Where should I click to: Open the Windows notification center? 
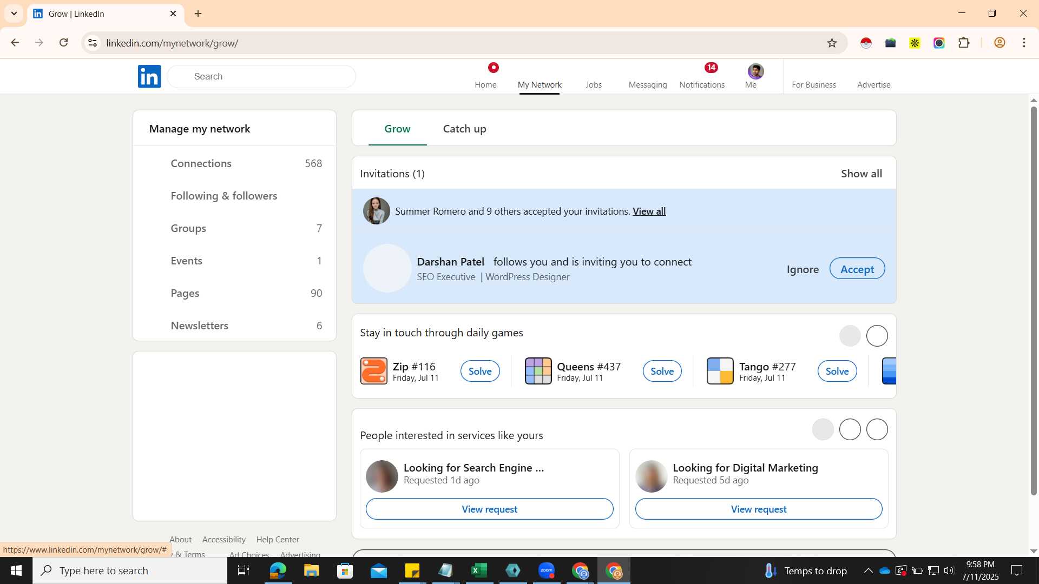click(x=1017, y=570)
